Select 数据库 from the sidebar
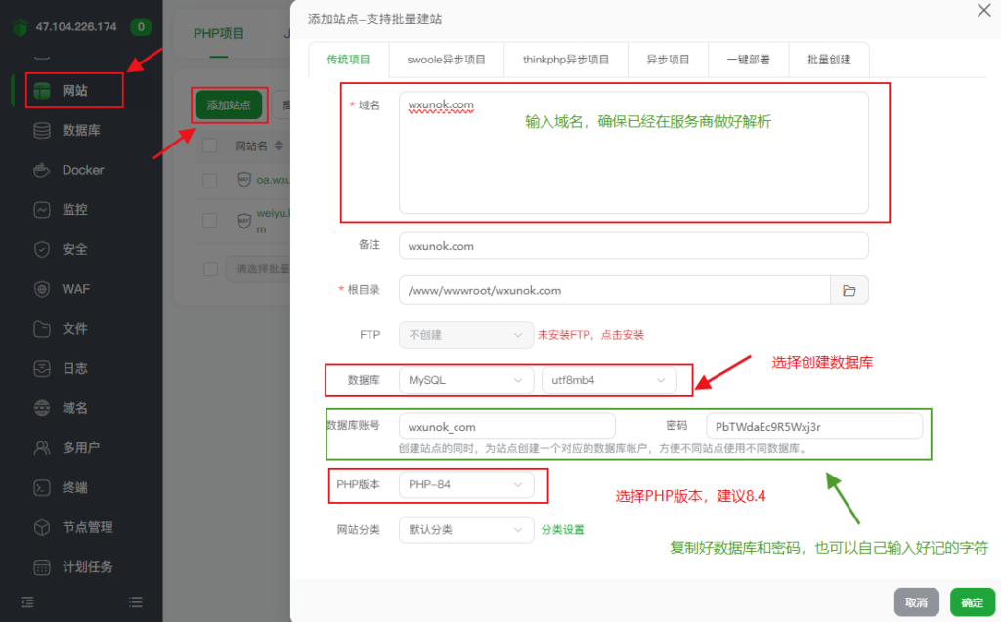The width and height of the screenshot is (1001, 622). 73,130
